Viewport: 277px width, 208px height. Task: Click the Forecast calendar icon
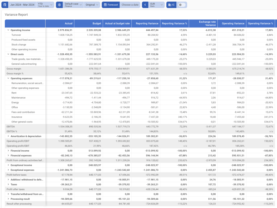(x=105, y=5)
